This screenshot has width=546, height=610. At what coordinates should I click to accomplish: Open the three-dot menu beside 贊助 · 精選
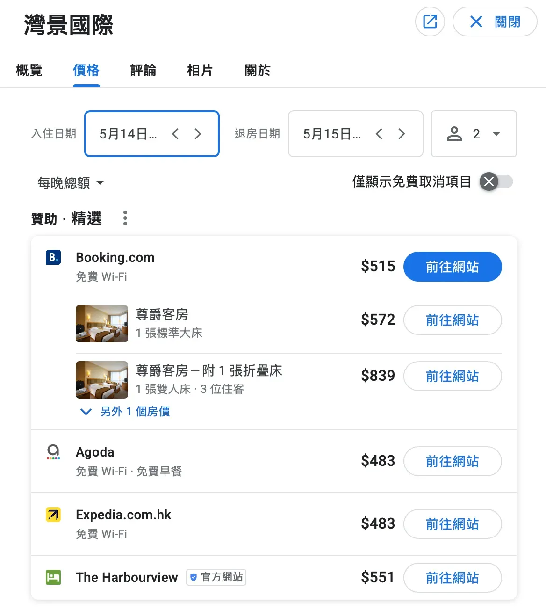coord(125,218)
